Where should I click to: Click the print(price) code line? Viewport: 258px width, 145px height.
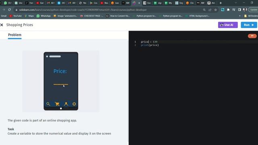(x=150, y=45)
